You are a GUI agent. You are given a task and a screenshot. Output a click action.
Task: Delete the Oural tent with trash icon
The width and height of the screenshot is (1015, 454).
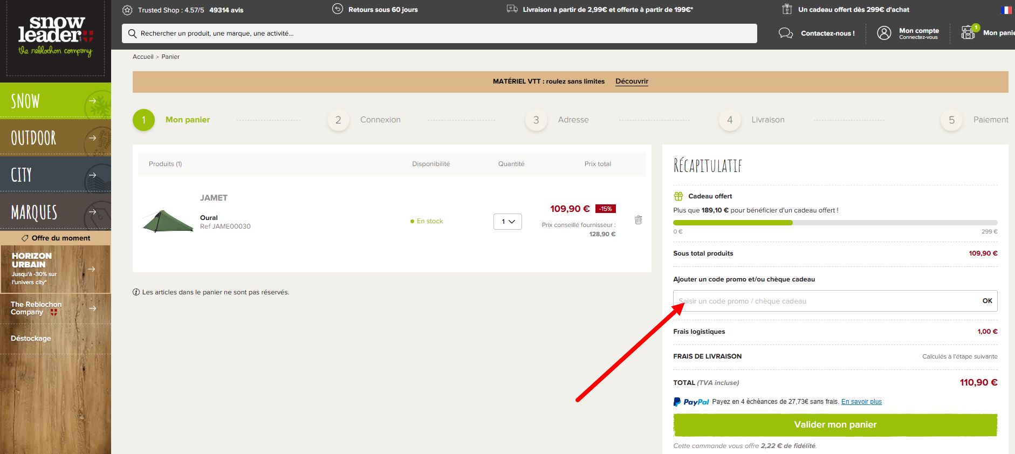click(638, 220)
